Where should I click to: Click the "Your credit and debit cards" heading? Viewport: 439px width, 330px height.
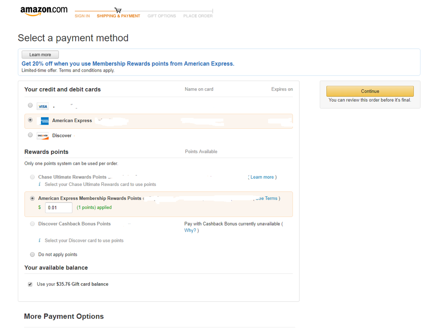63,90
